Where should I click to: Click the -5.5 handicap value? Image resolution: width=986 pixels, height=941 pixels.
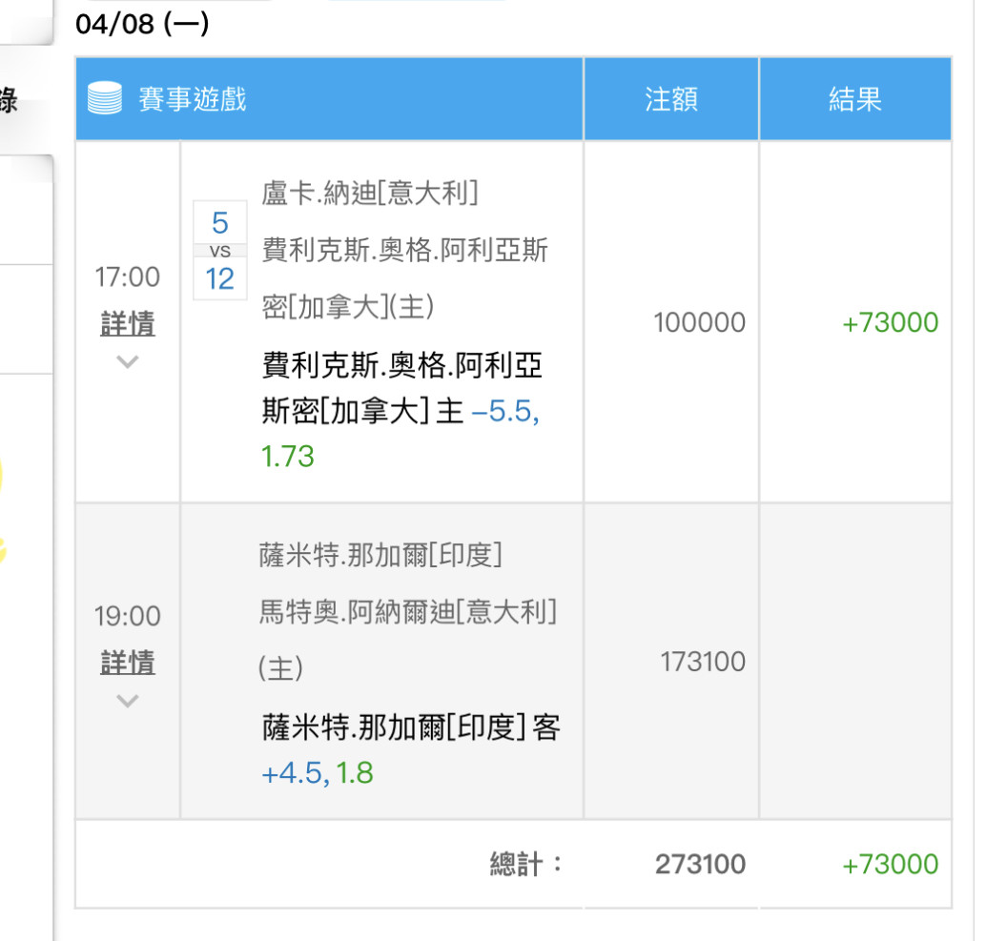point(505,411)
